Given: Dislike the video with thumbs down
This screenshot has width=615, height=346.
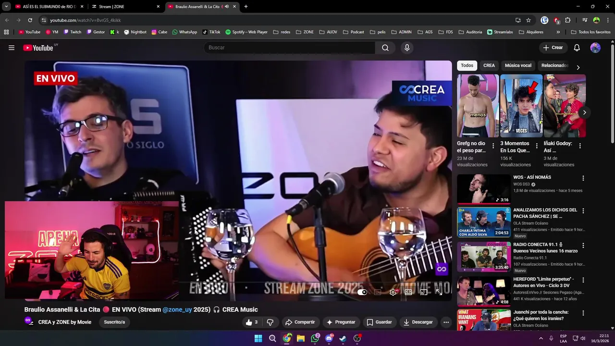Looking at the screenshot, I should click(x=270, y=322).
